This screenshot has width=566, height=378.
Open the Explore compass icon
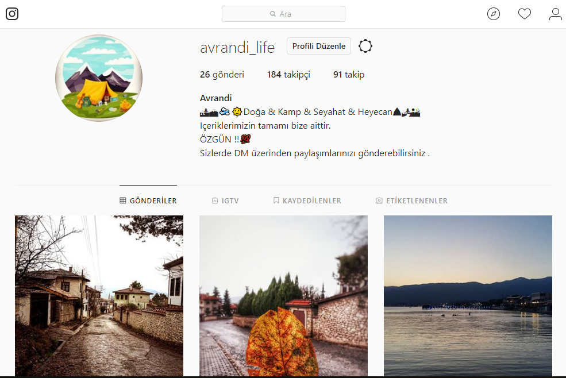[x=494, y=14]
